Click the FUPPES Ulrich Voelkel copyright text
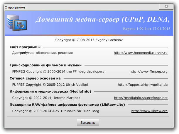Viewport: 179px width, 134px height. pos(50,85)
